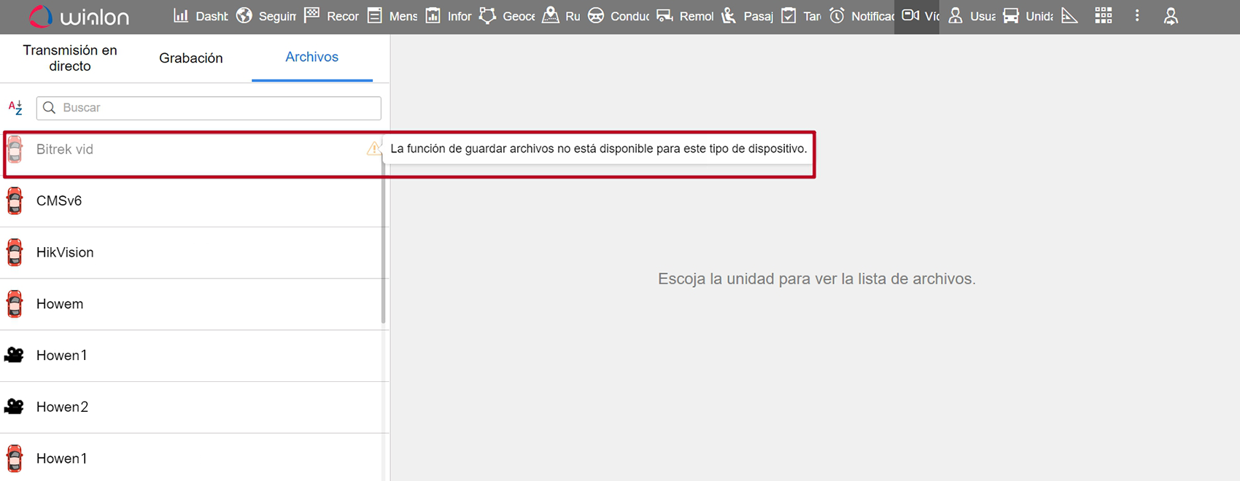The image size is (1240, 481).
Task: Open the Mensajes menu item
Action: tap(393, 15)
